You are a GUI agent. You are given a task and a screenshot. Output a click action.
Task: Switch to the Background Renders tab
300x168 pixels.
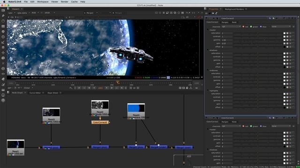click(x=234, y=9)
